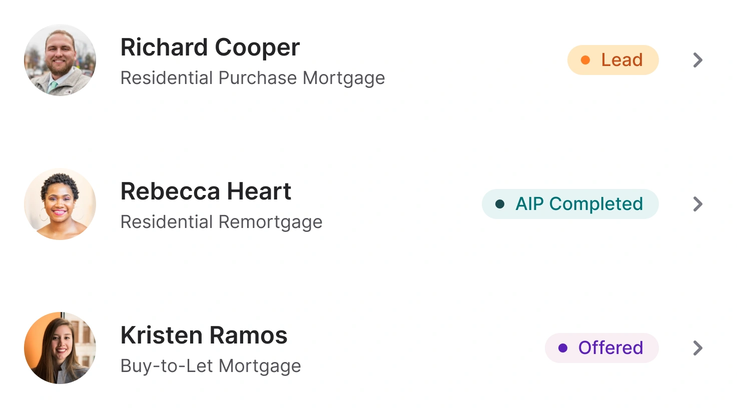The image size is (737, 408).
Task: Click the purple status dot on Offered badge
Action: [564, 347]
